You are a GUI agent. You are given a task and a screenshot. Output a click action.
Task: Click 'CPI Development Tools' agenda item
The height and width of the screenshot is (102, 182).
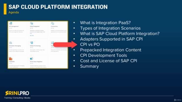[104, 55]
